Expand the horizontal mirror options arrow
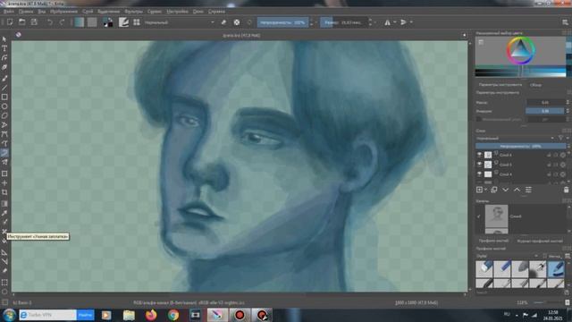This screenshot has height=322, width=572. pos(395,22)
